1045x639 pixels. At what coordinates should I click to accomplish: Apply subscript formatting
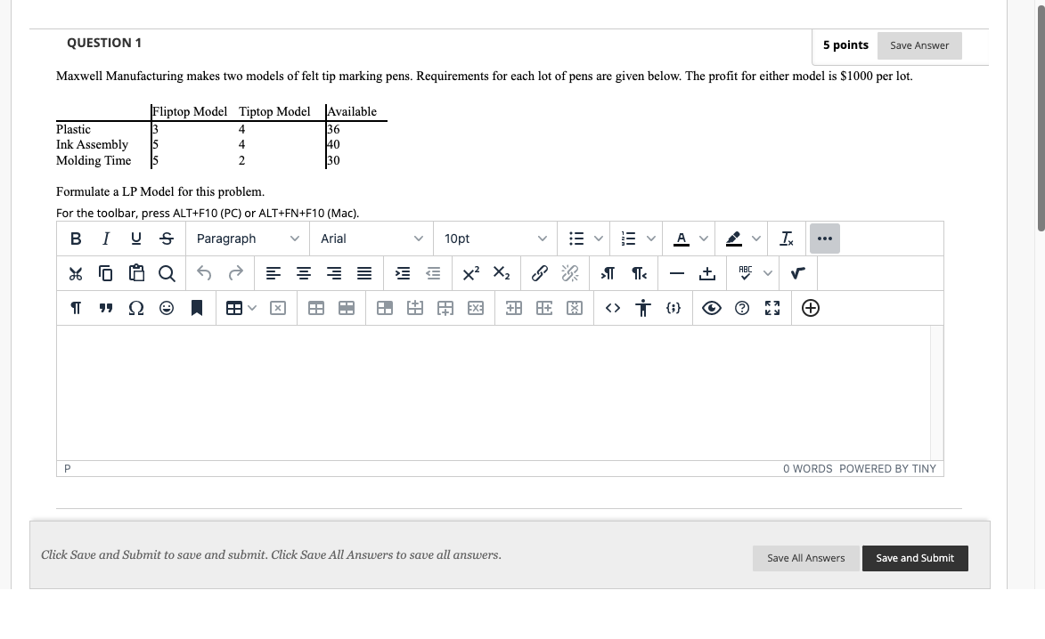[x=502, y=273]
